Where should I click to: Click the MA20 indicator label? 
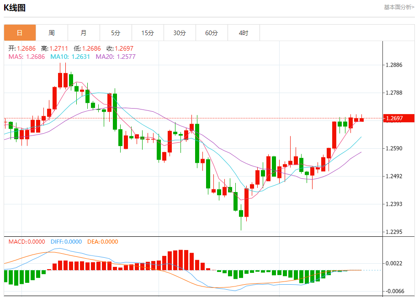[116, 57]
